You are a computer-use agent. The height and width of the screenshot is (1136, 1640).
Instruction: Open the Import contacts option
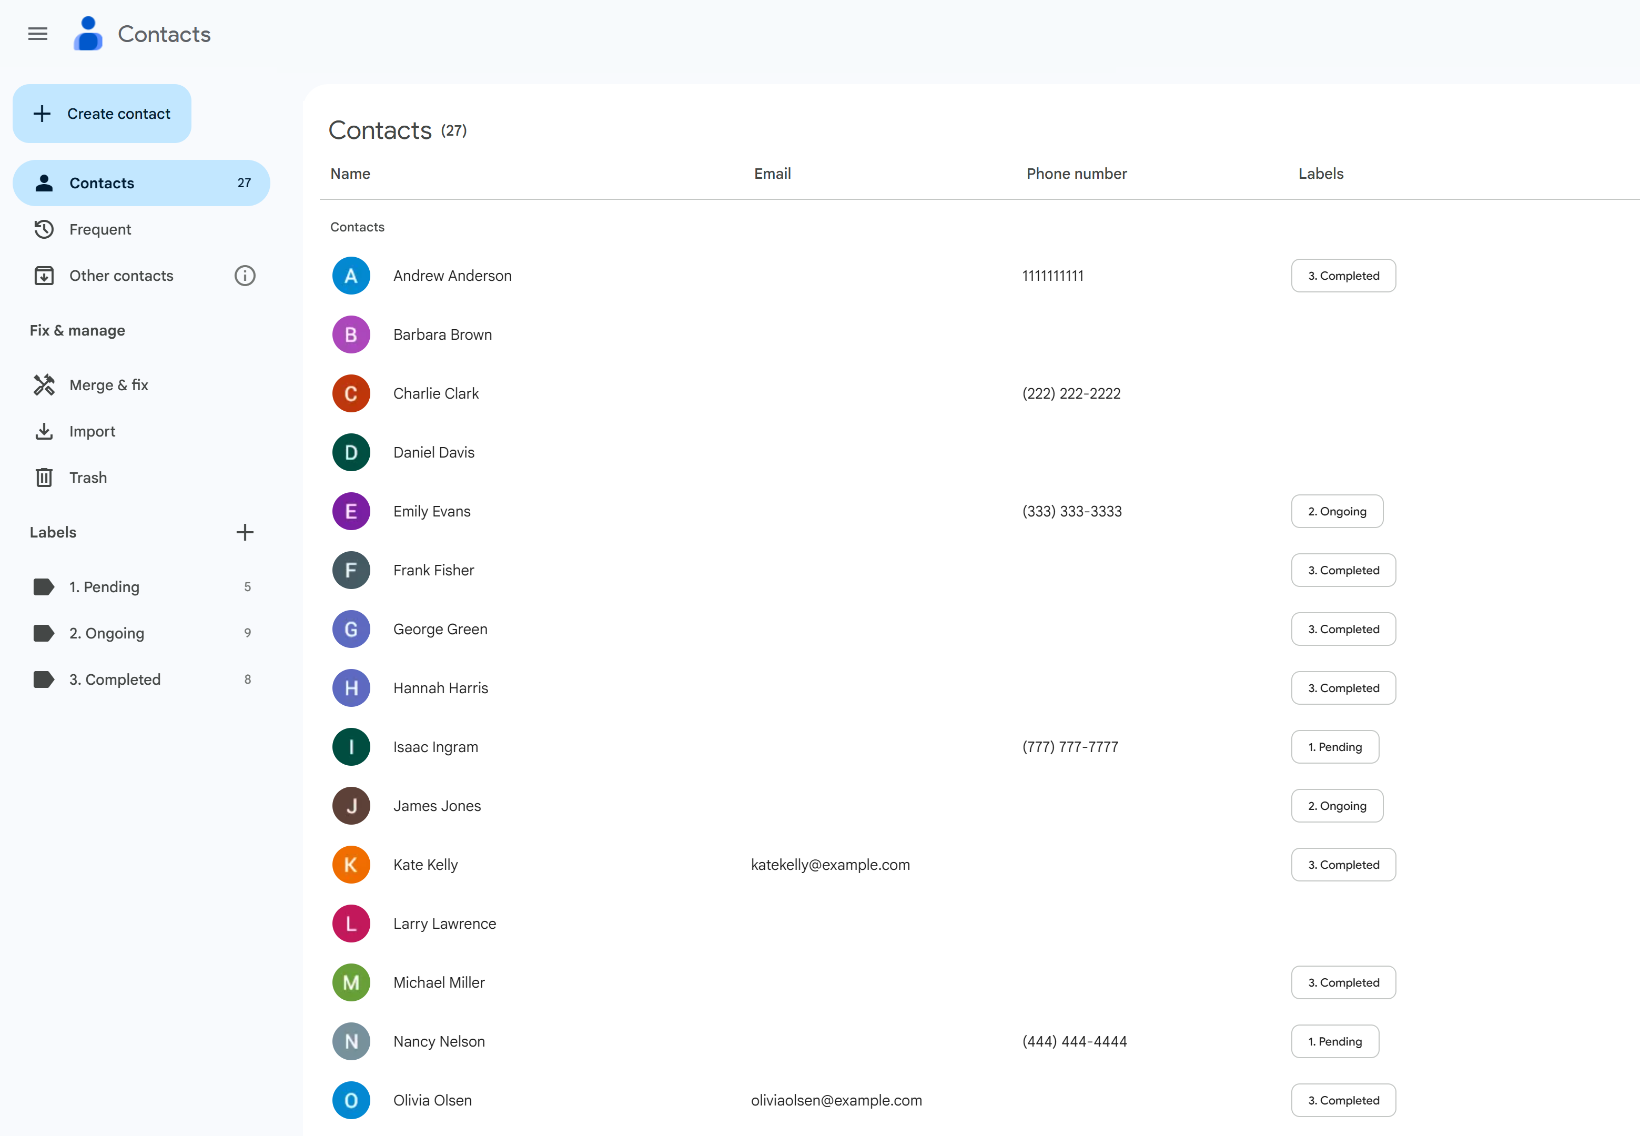point(92,431)
